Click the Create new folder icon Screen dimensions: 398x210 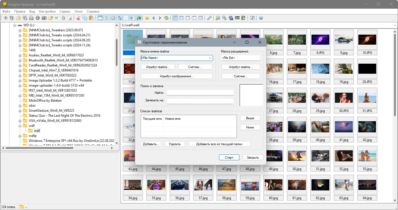point(50,18)
